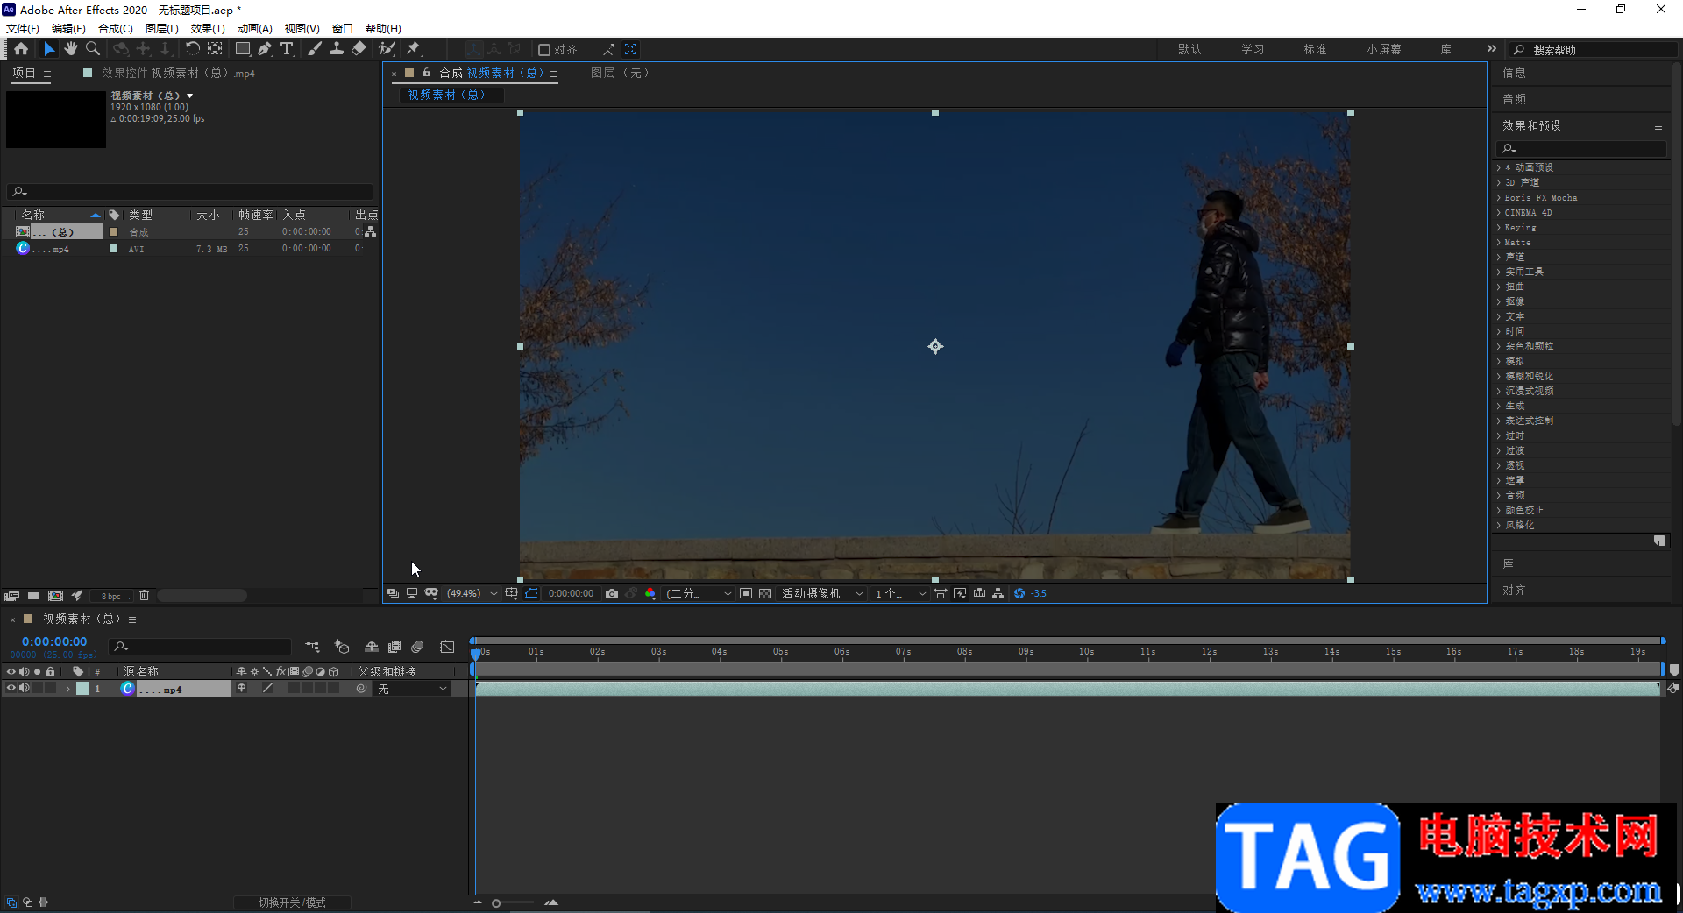The width and height of the screenshot is (1683, 913).
Task: Switch to the 默认 workspace
Action: pyautogui.click(x=1189, y=49)
